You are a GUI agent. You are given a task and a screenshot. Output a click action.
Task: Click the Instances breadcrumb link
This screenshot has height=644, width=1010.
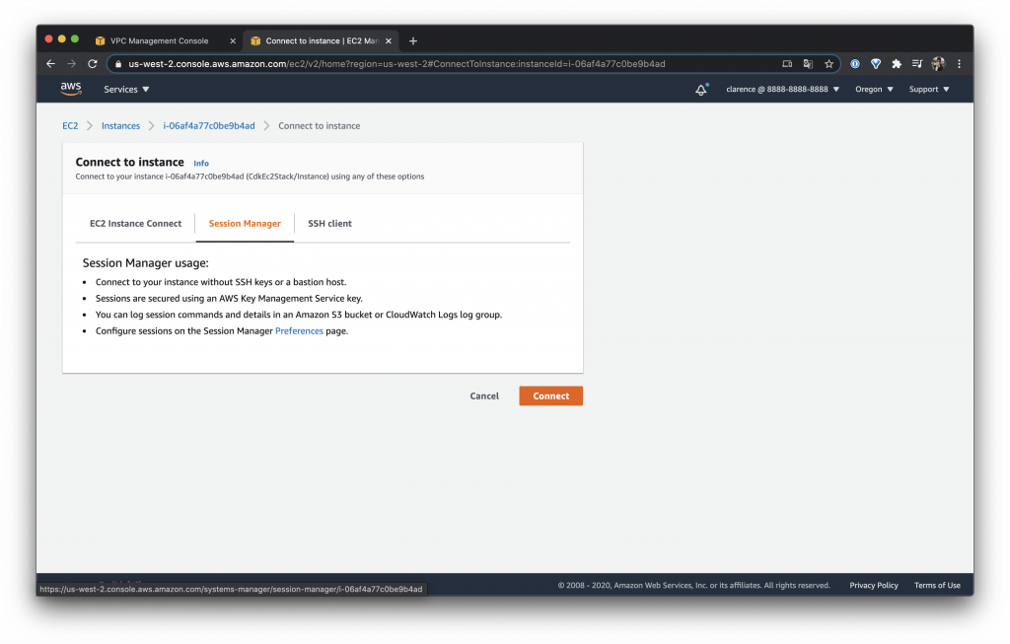click(120, 125)
